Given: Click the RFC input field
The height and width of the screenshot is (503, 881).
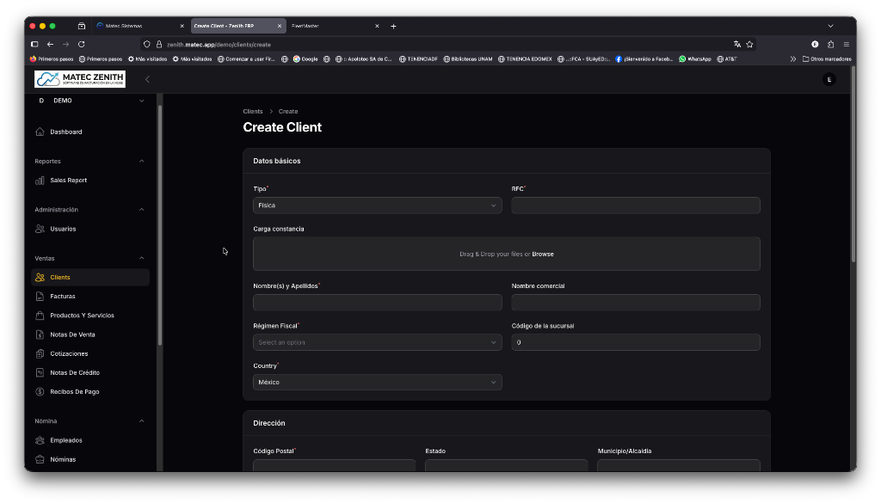Looking at the screenshot, I should (635, 205).
